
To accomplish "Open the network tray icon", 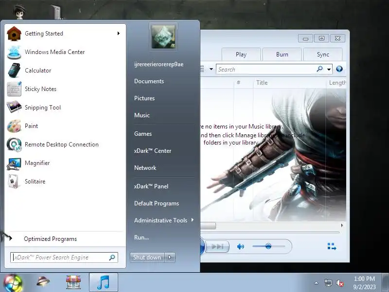I will click(x=328, y=283).
